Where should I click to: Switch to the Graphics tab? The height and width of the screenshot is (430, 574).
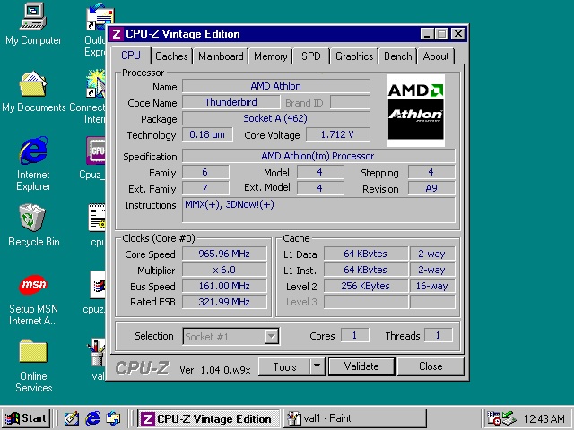354,56
